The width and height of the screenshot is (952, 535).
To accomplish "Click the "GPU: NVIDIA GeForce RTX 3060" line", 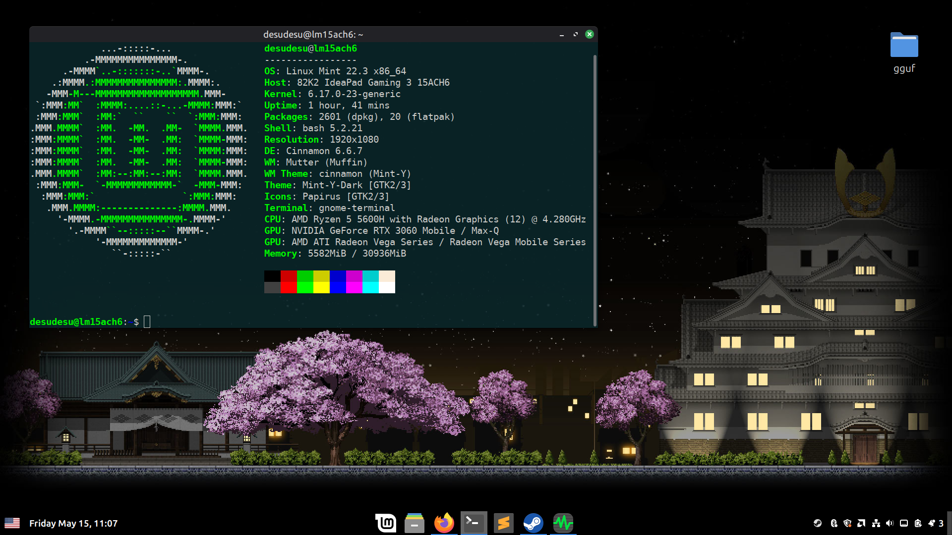I will tap(382, 231).
